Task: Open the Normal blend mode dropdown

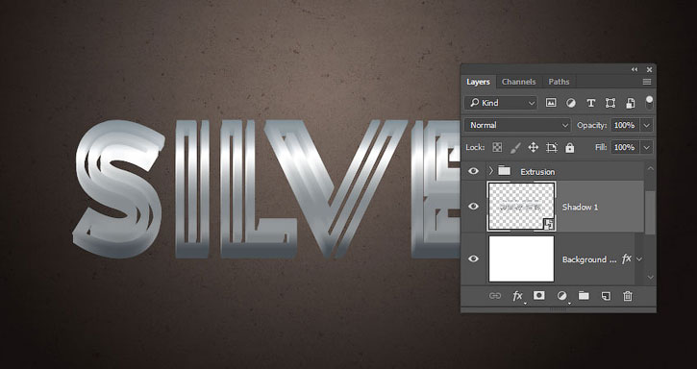Action: tap(517, 125)
